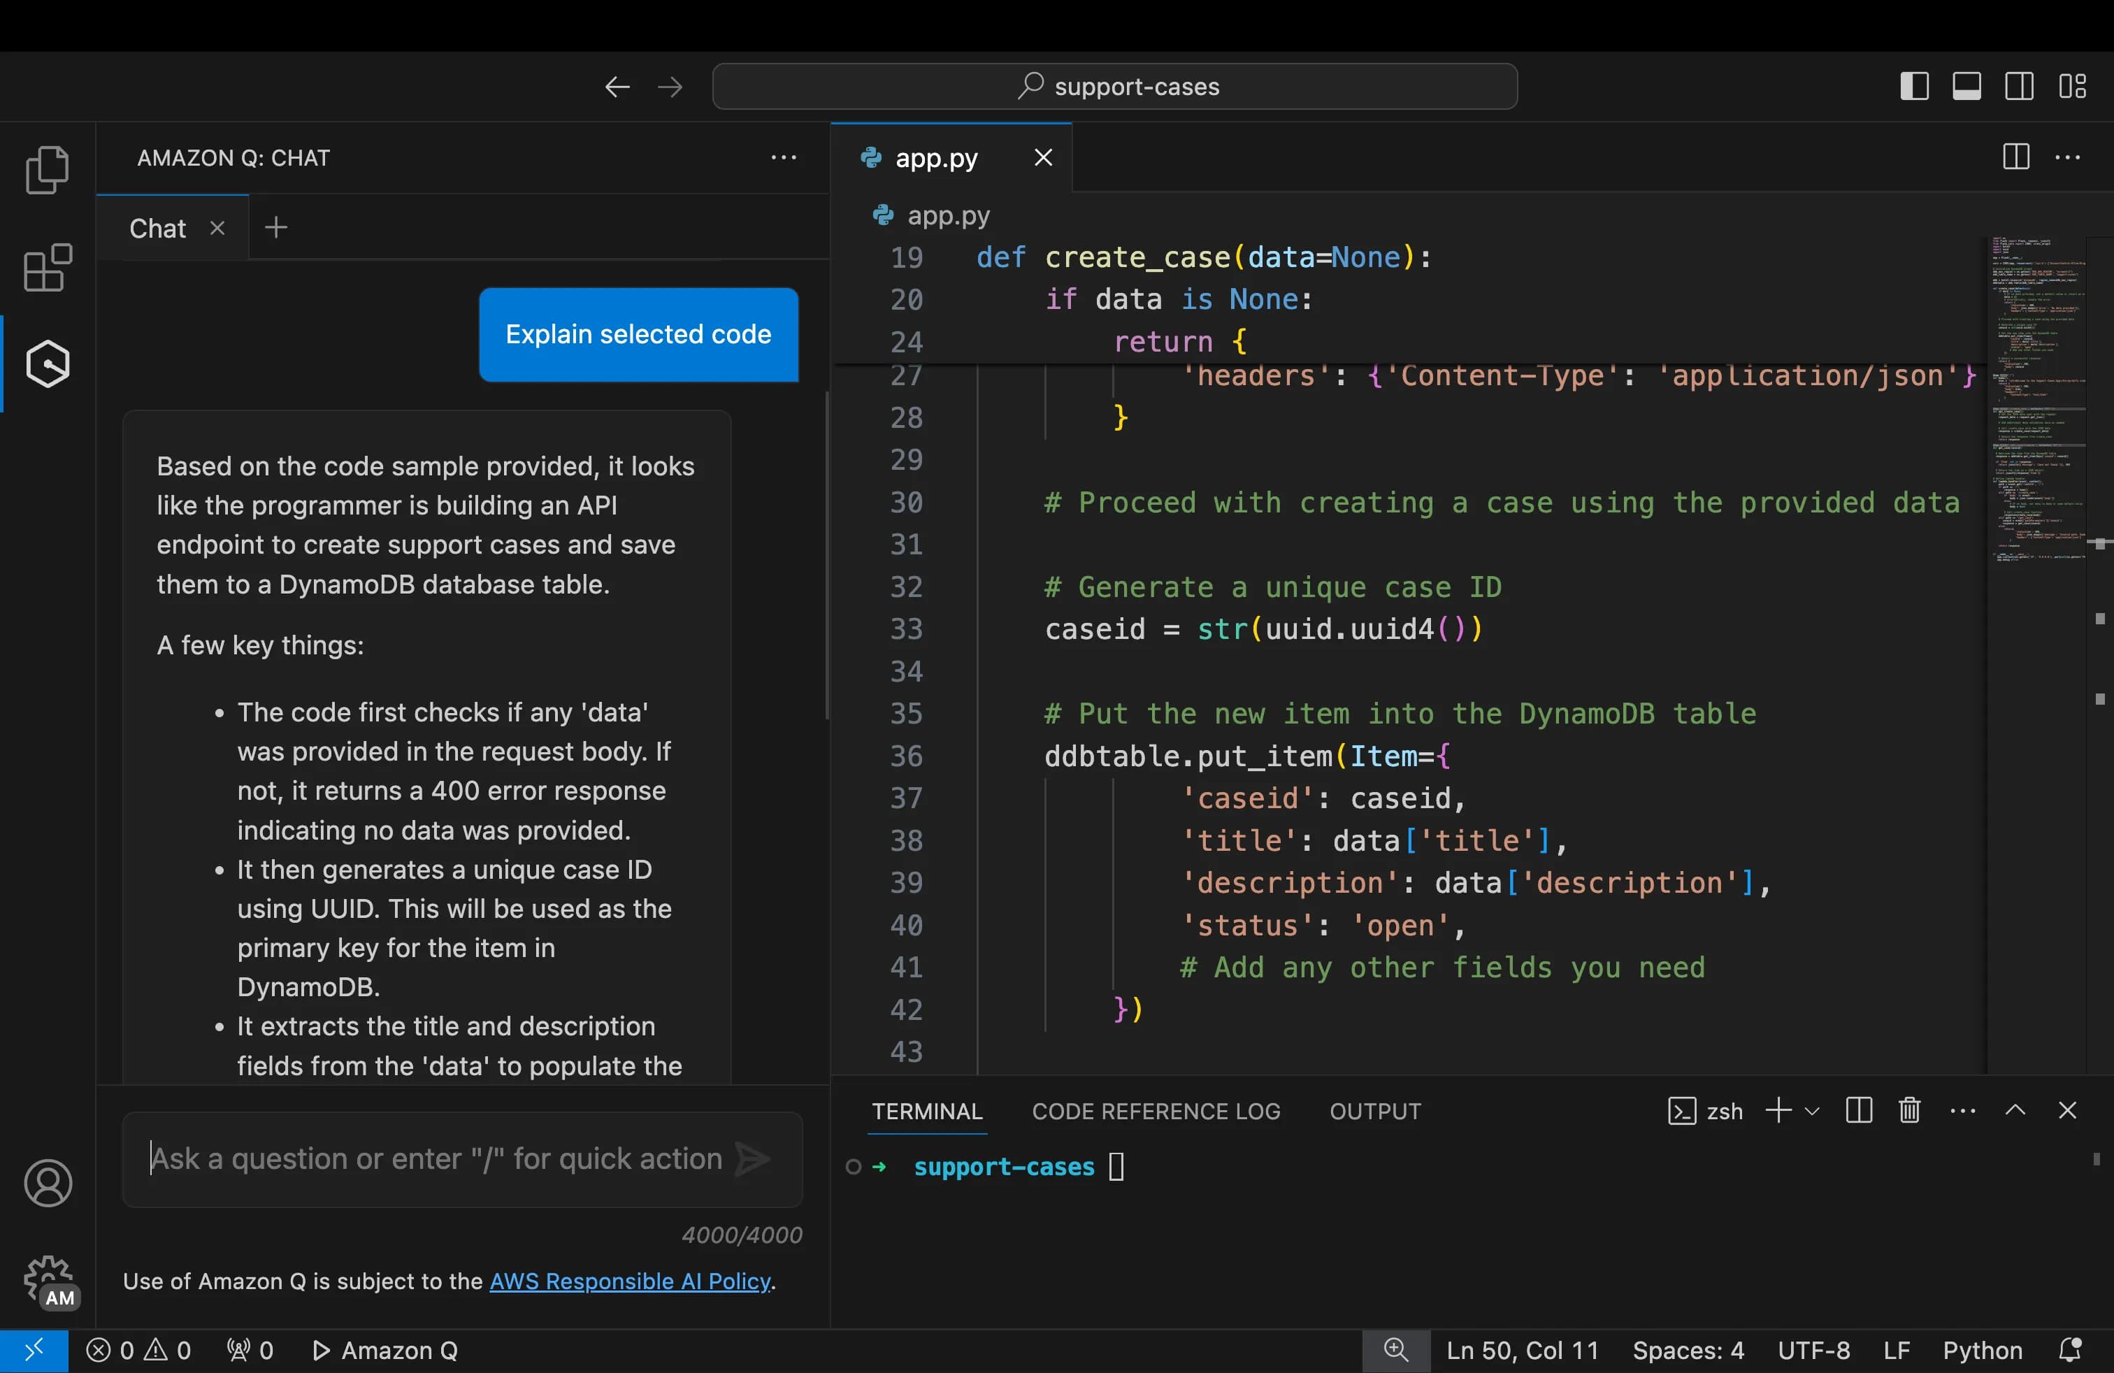The width and height of the screenshot is (2114, 1373).
Task: Kill the terminal with the trash icon
Action: coord(1908,1110)
